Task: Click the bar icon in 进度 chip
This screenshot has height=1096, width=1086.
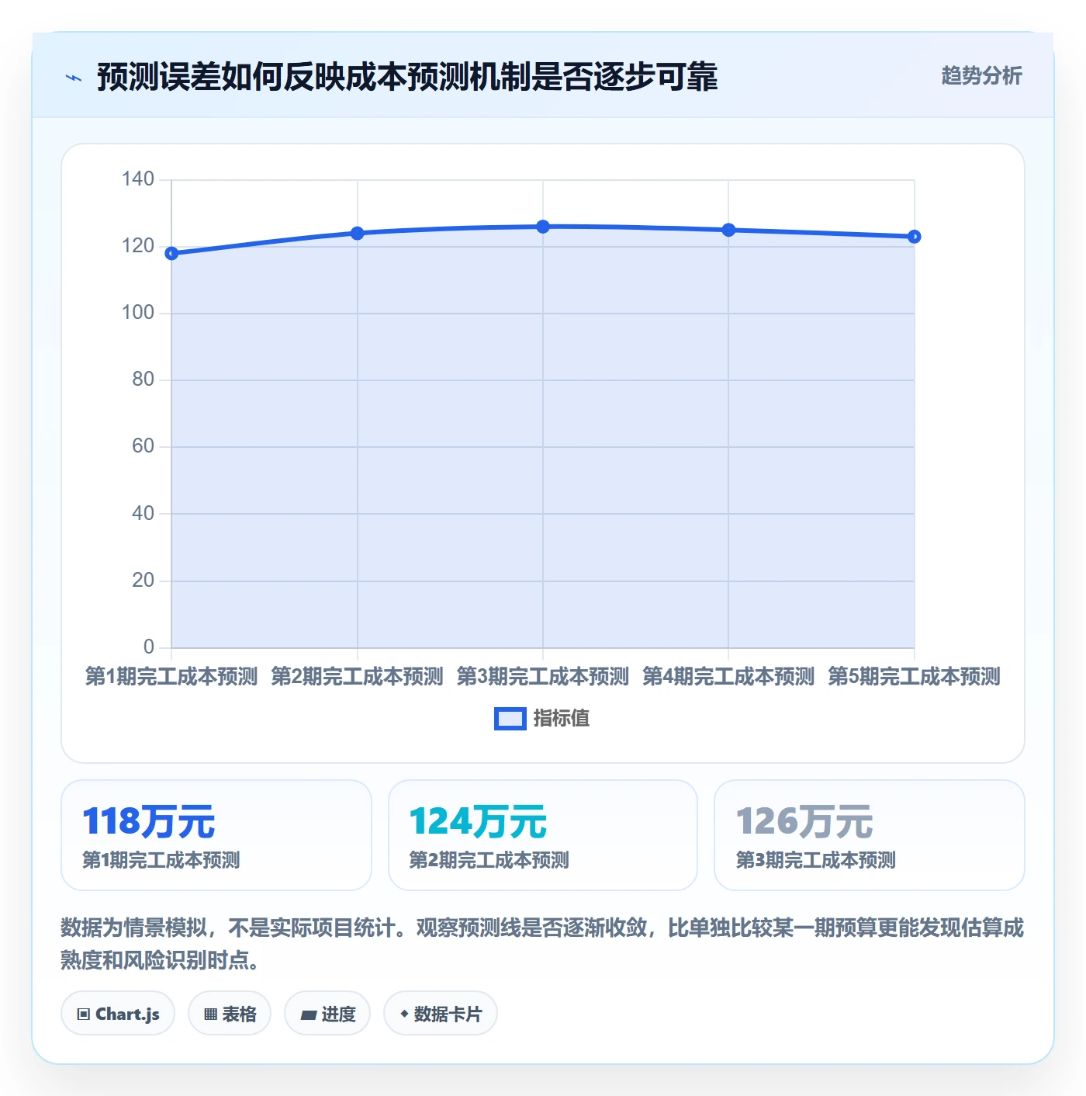Action: (308, 1015)
